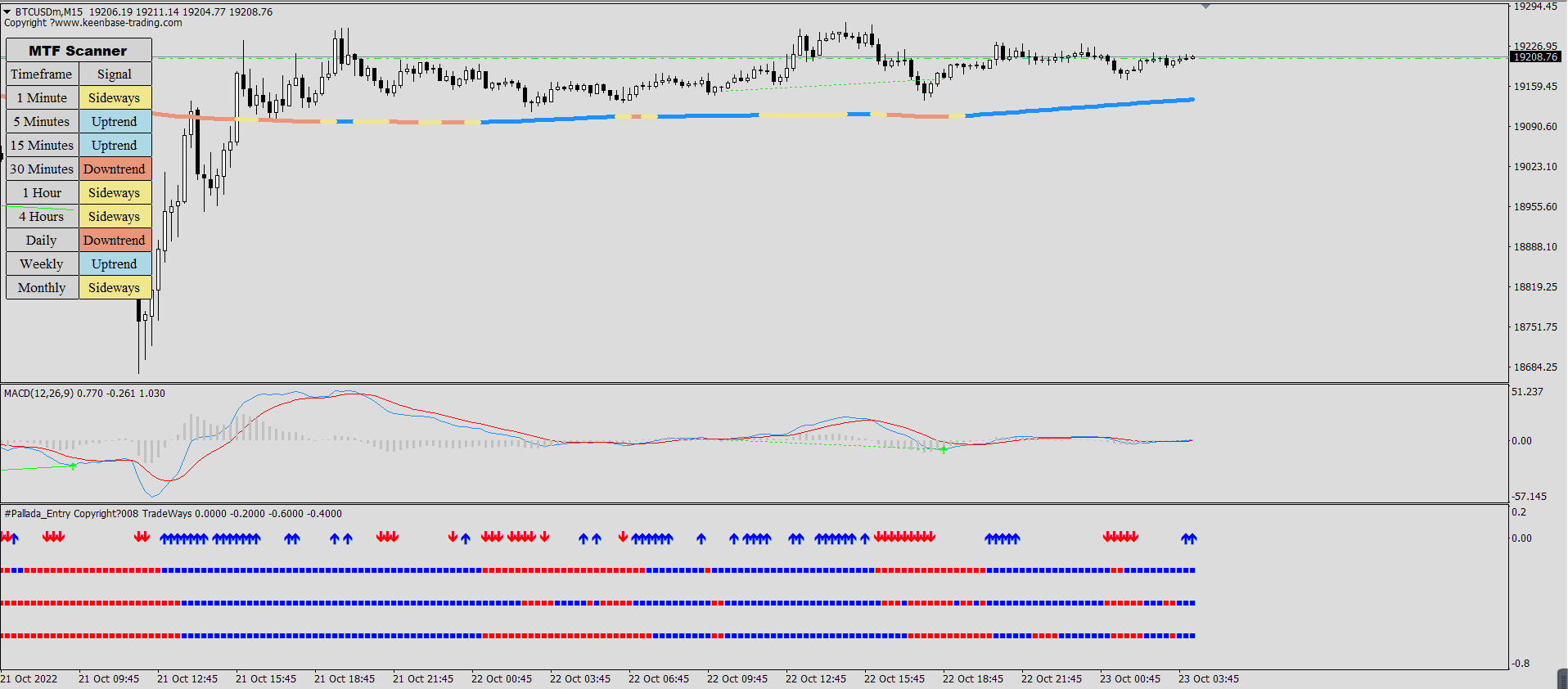
Task: Click the #Pallada_Entry indicator label
Action: (x=173, y=514)
